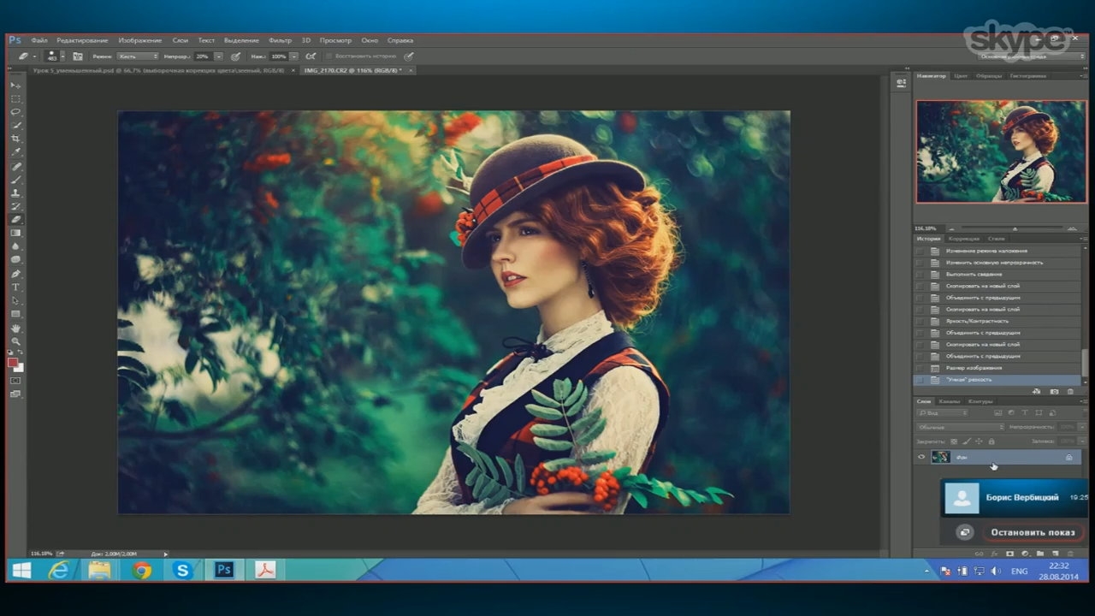Click the volume speaker icon in system tray
The width and height of the screenshot is (1095, 616).
[995, 571]
